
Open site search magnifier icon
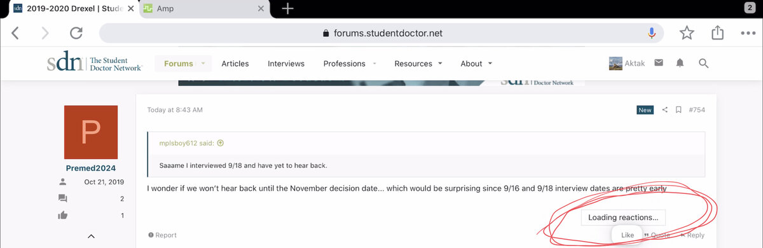coord(703,63)
